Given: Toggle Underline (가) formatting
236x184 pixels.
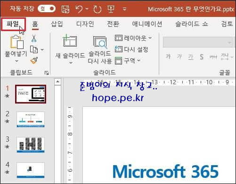Looking at the screenshot, I should pos(191,56).
